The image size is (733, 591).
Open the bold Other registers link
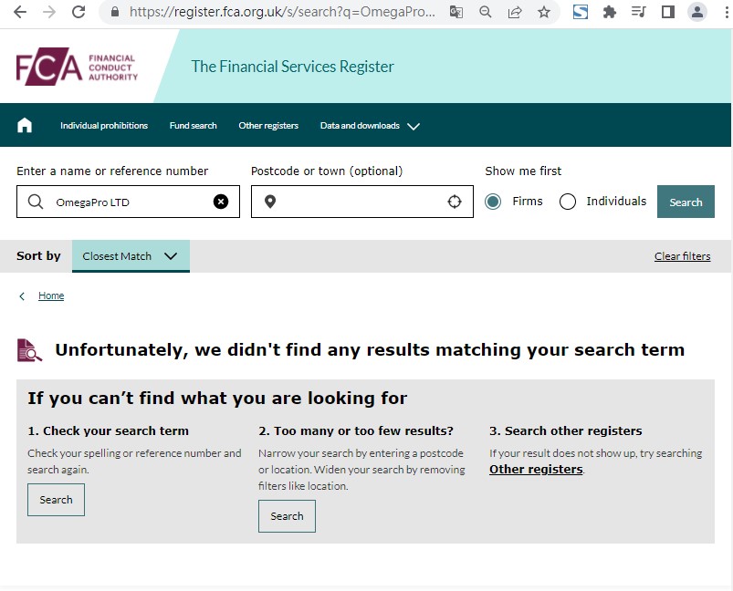[x=536, y=469]
